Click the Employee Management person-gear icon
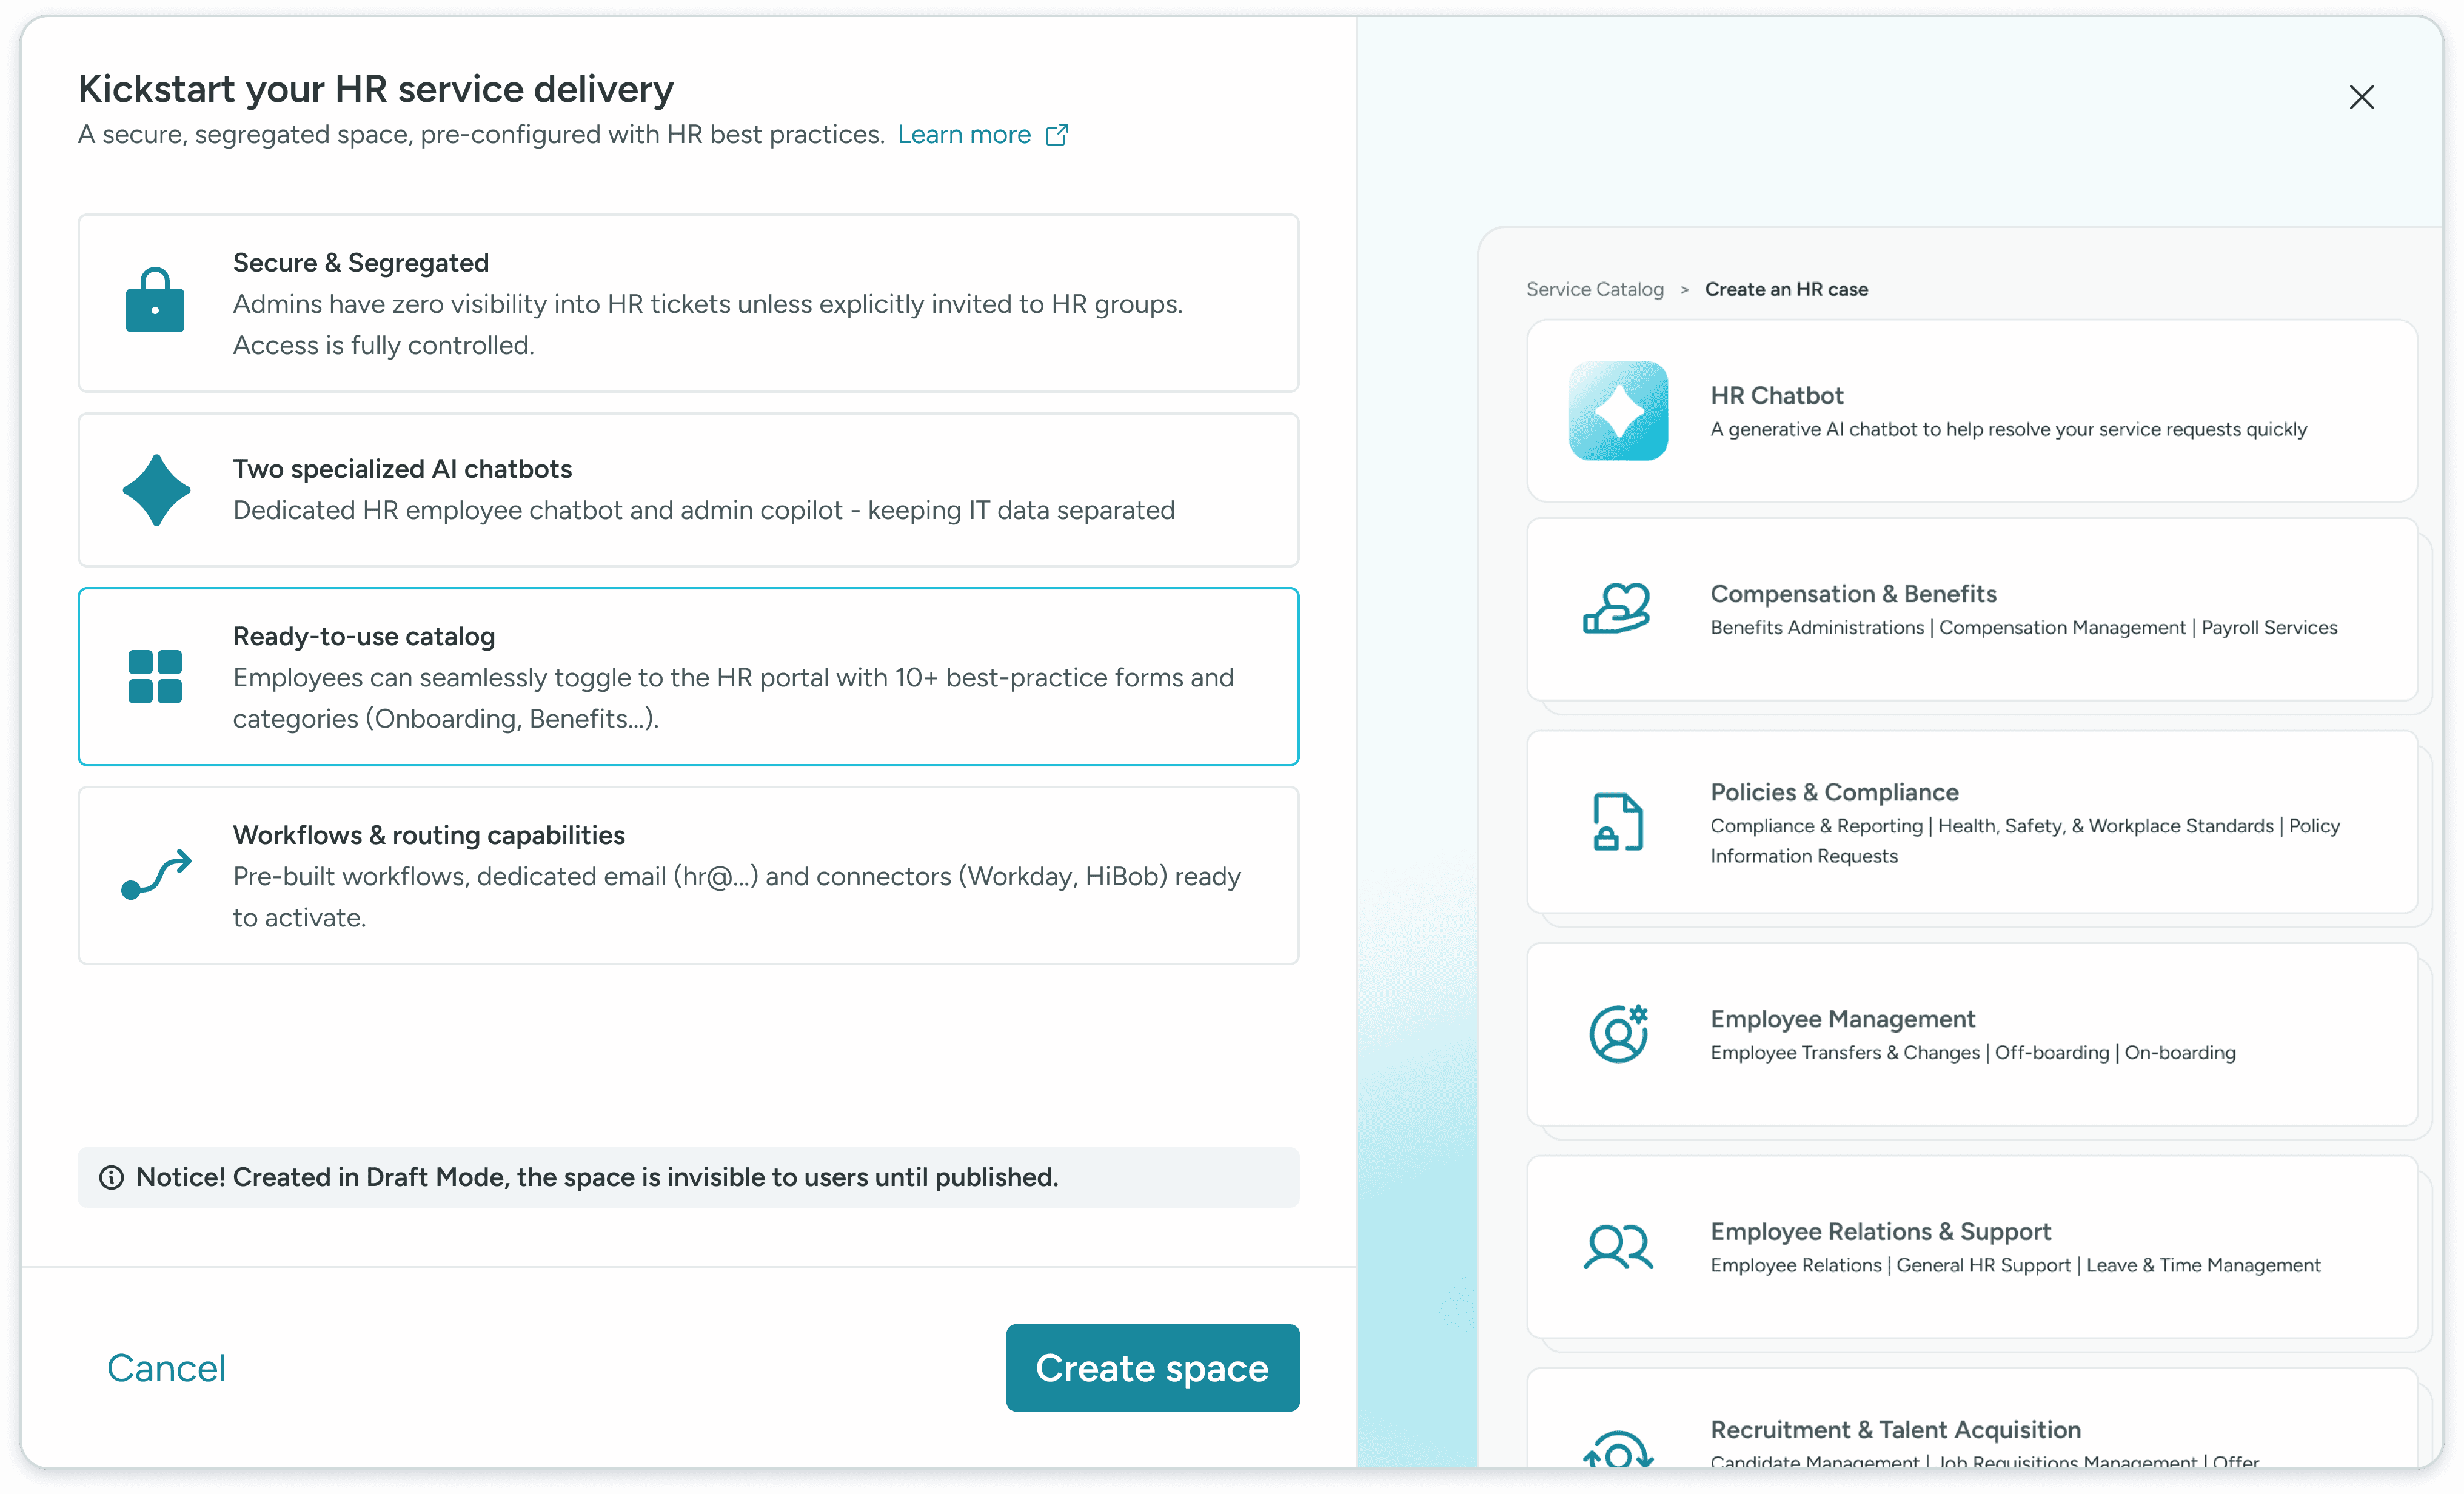This screenshot has height=1494, width=2464. coord(1618,1034)
